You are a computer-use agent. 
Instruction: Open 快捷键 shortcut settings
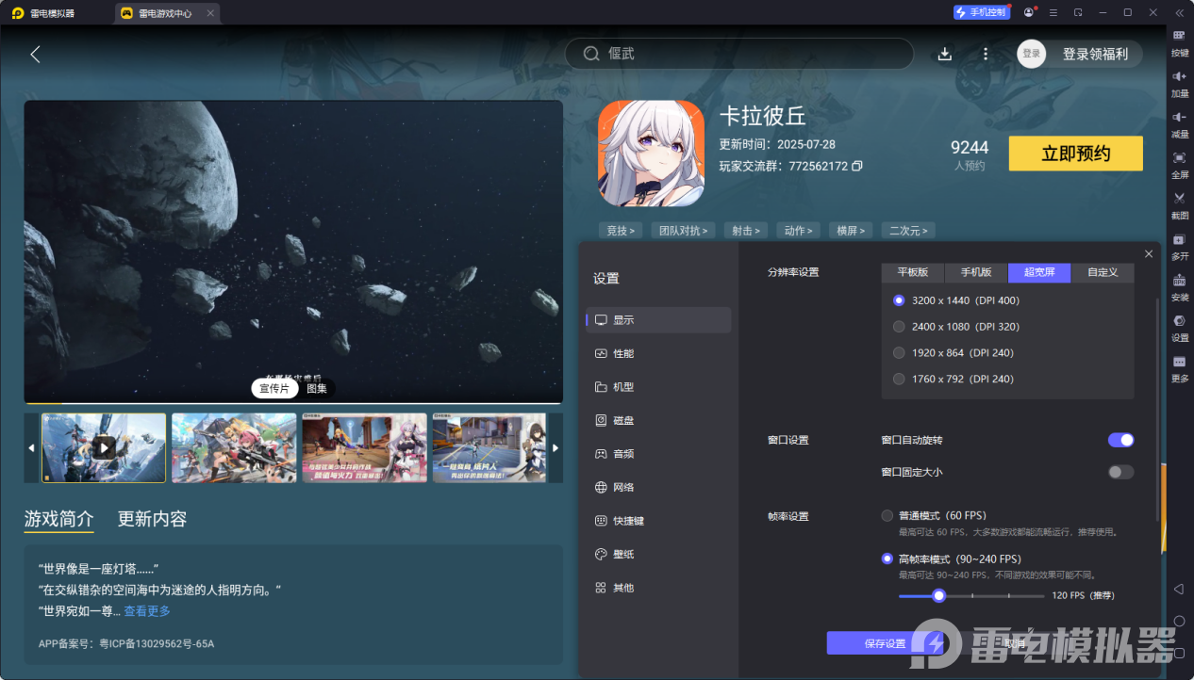click(x=658, y=521)
